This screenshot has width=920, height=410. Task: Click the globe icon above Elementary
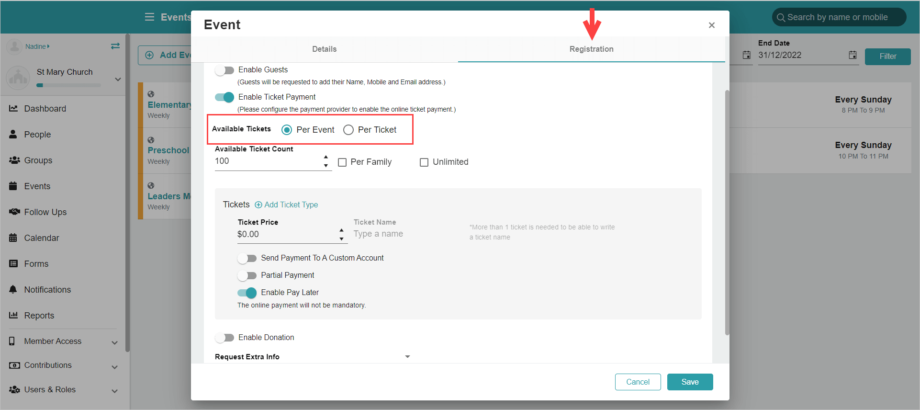[151, 94]
